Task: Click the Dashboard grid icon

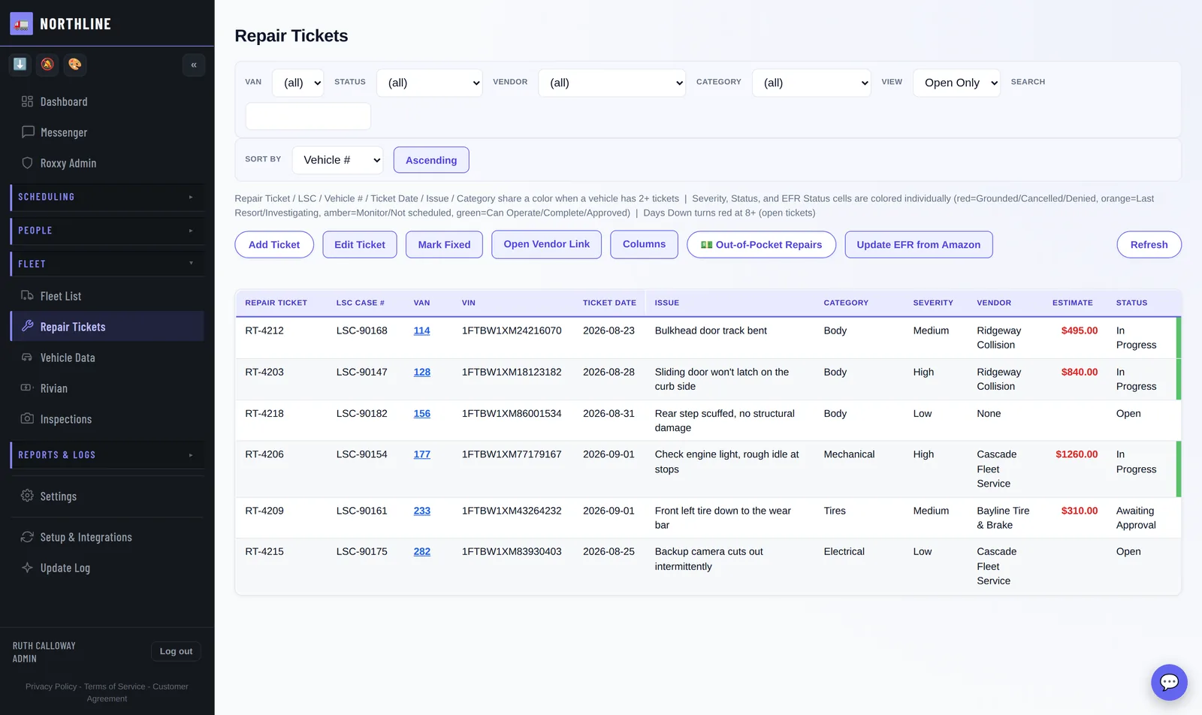Action: click(x=27, y=101)
